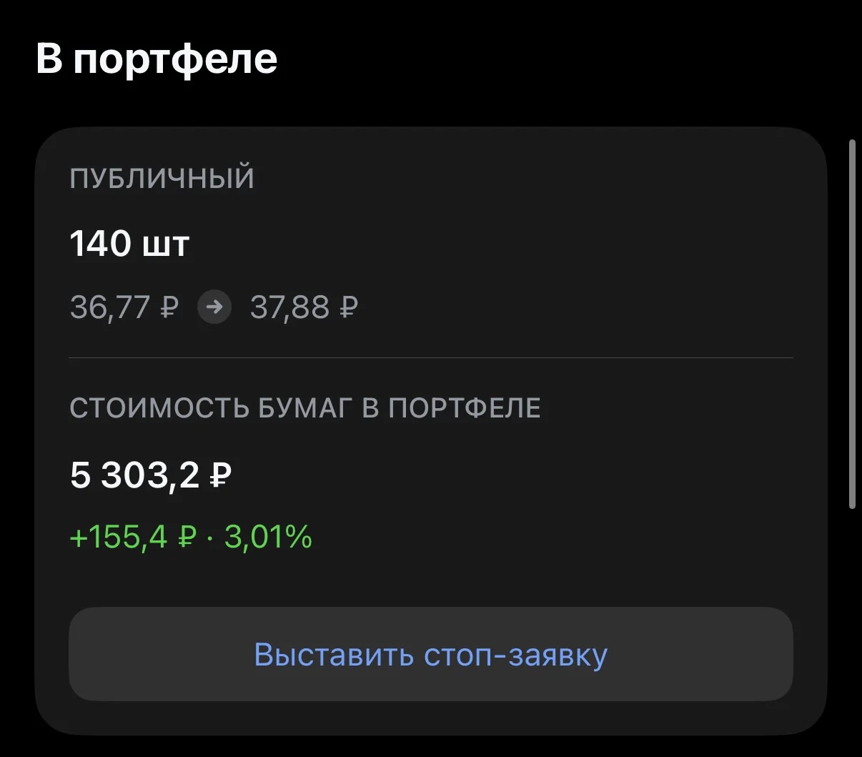Select the 140 шт quantity value
This screenshot has width=862, height=757.
point(129,244)
